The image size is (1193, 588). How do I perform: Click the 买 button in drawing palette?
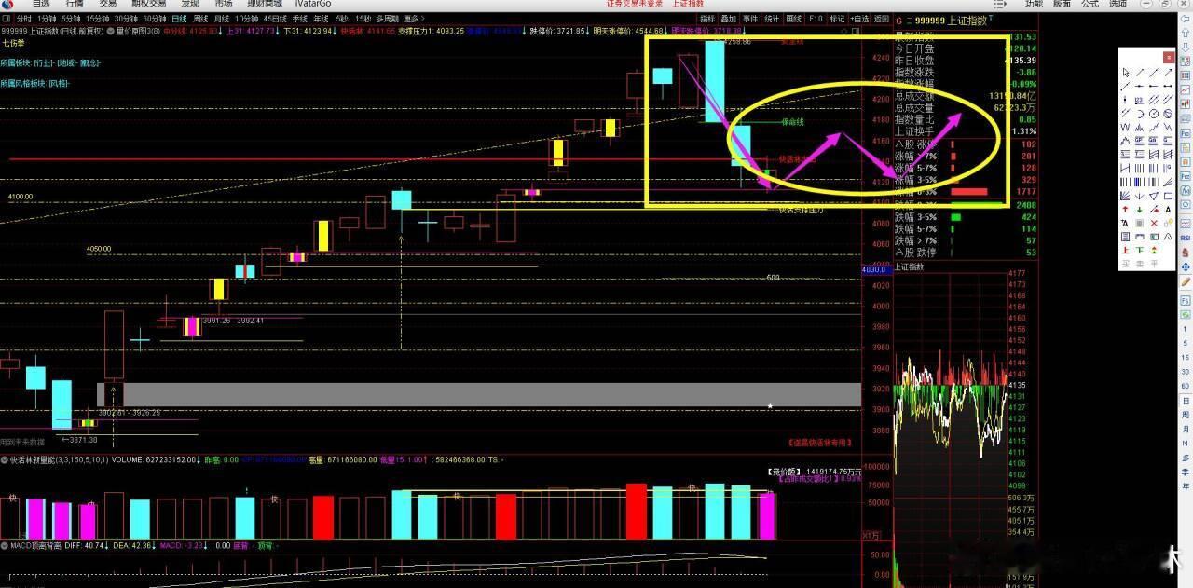[x=1126, y=264]
